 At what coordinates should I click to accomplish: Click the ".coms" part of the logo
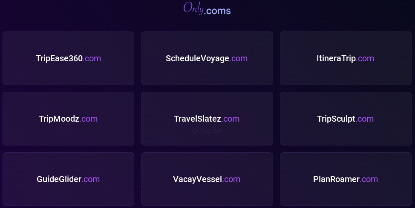pyautogui.click(x=217, y=11)
